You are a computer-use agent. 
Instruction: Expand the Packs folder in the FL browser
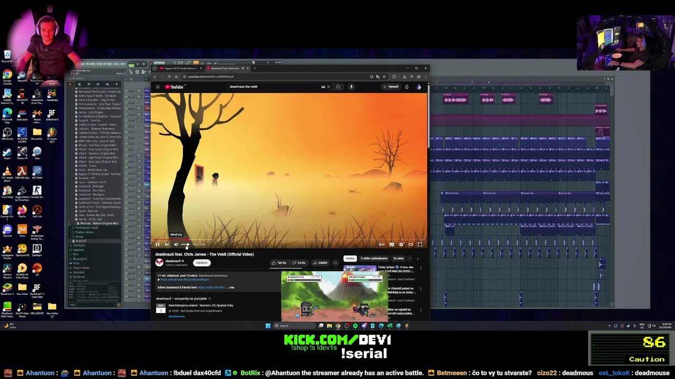click(x=77, y=263)
